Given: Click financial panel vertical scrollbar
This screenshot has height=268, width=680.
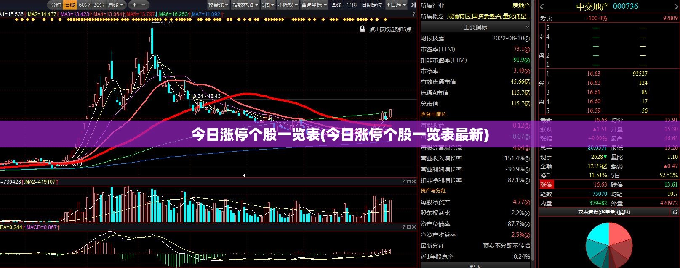Looking at the screenshot, I should [x=533, y=130].
